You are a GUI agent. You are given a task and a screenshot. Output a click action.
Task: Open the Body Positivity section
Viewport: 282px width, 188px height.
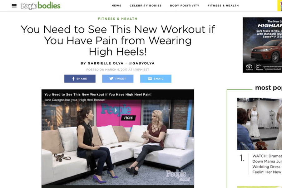[x=185, y=6]
